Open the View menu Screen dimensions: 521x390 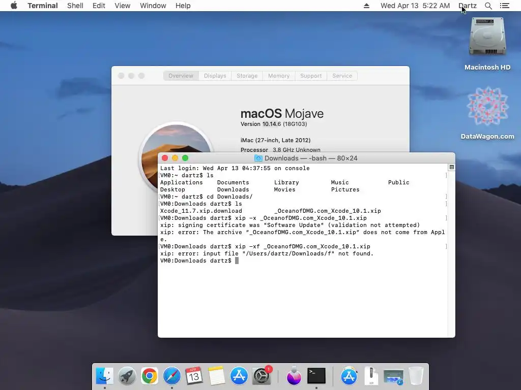tap(122, 6)
